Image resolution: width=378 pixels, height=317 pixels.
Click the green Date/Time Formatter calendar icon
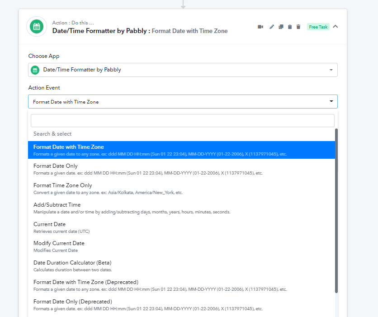click(37, 27)
